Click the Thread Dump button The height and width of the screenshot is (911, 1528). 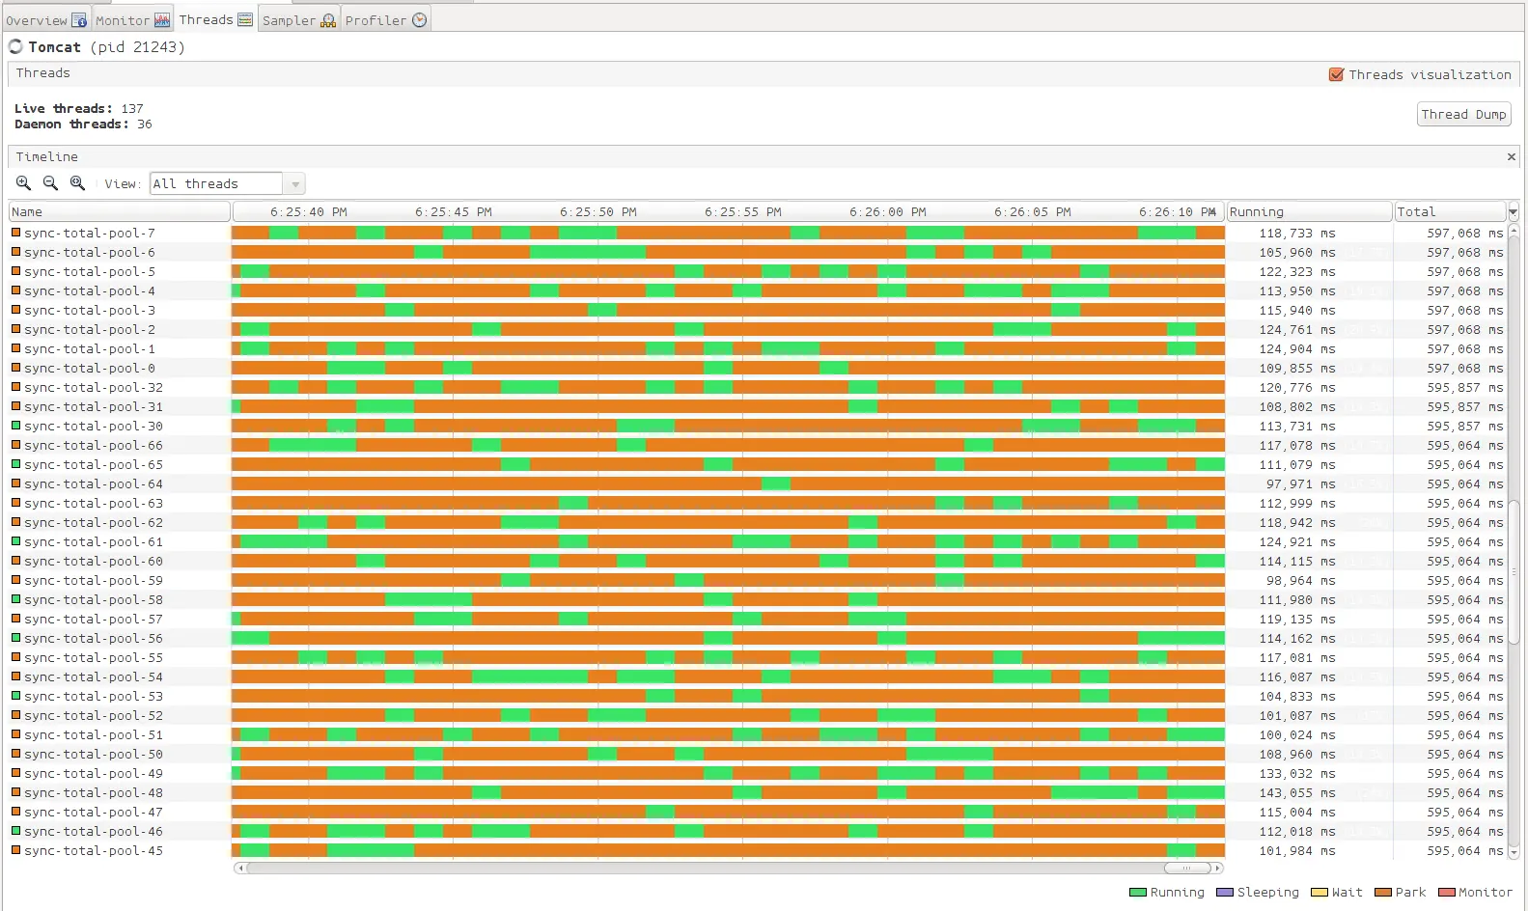pyautogui.click(x=1464, y=114)
